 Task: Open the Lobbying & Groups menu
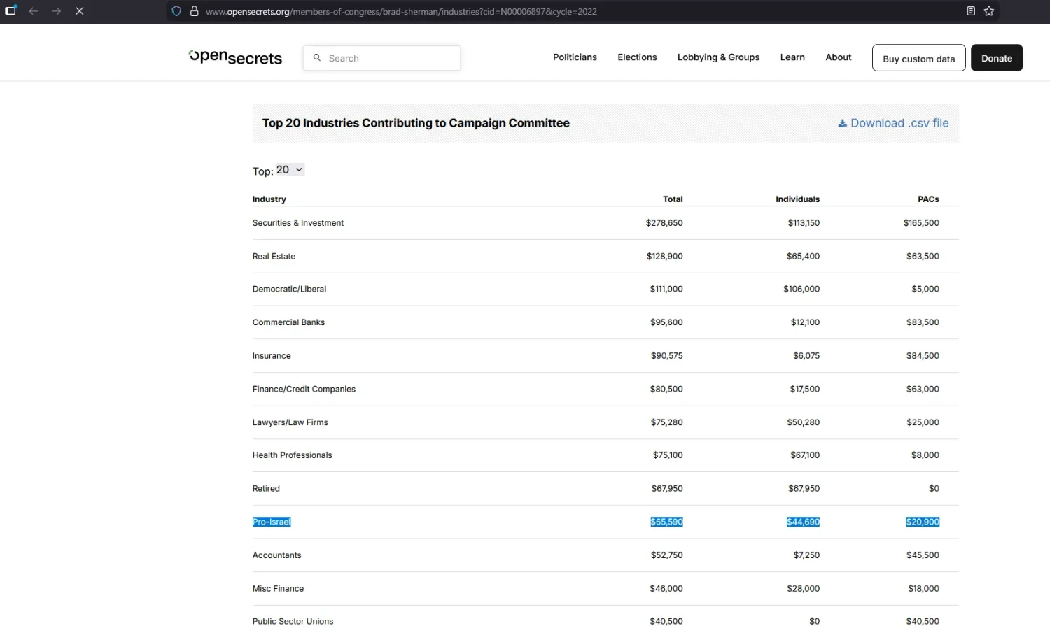pyautogui.click(x=718, y=57)
